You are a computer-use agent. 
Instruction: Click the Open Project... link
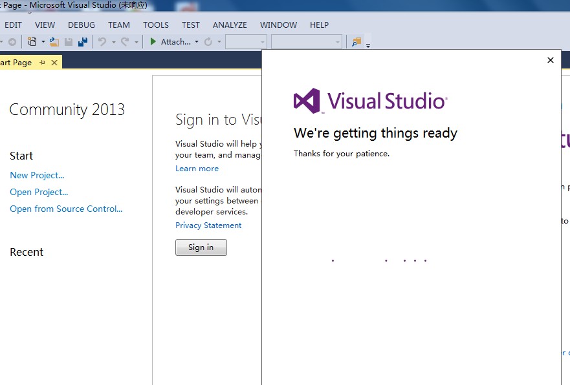[39, 192]
